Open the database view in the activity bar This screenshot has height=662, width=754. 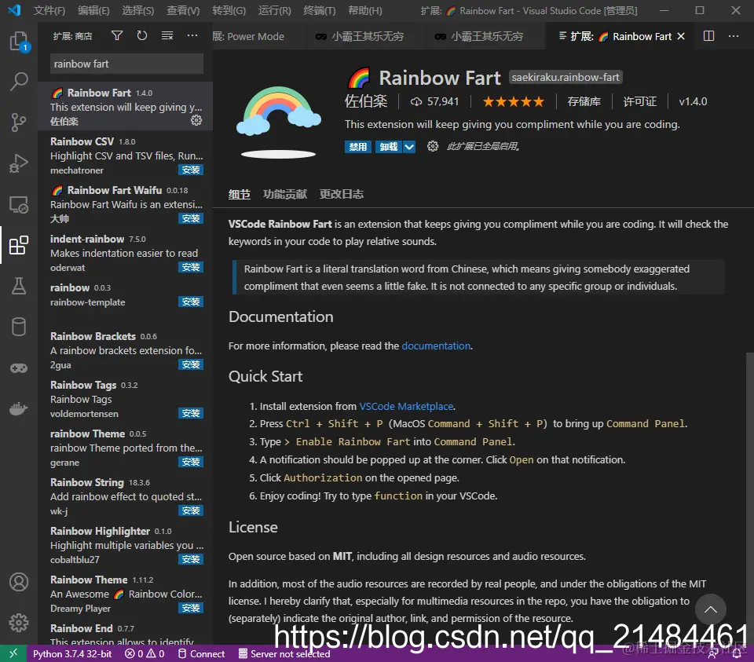click(19, 327)
